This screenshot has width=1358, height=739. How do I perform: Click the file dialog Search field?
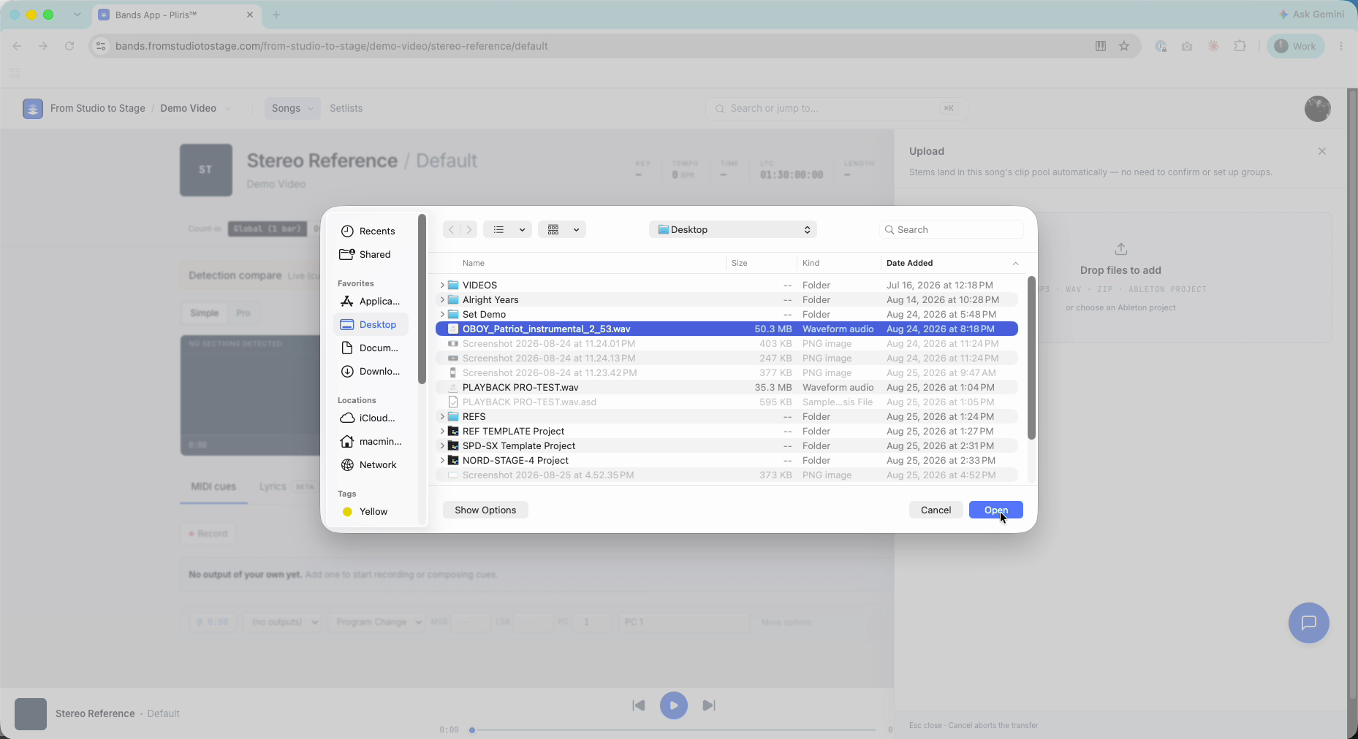pos(951,229)
